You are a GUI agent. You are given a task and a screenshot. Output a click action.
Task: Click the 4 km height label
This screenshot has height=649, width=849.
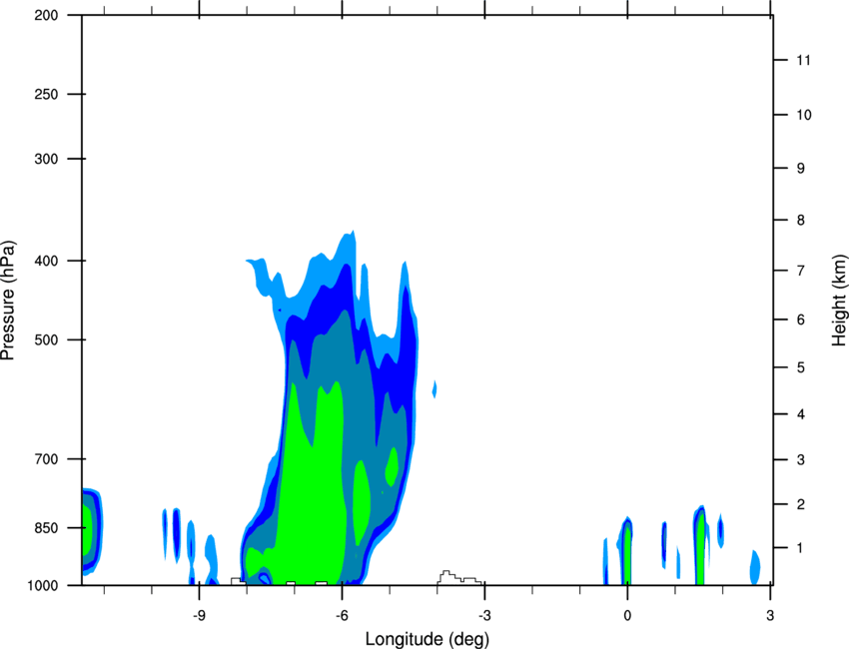coord(800,414)
